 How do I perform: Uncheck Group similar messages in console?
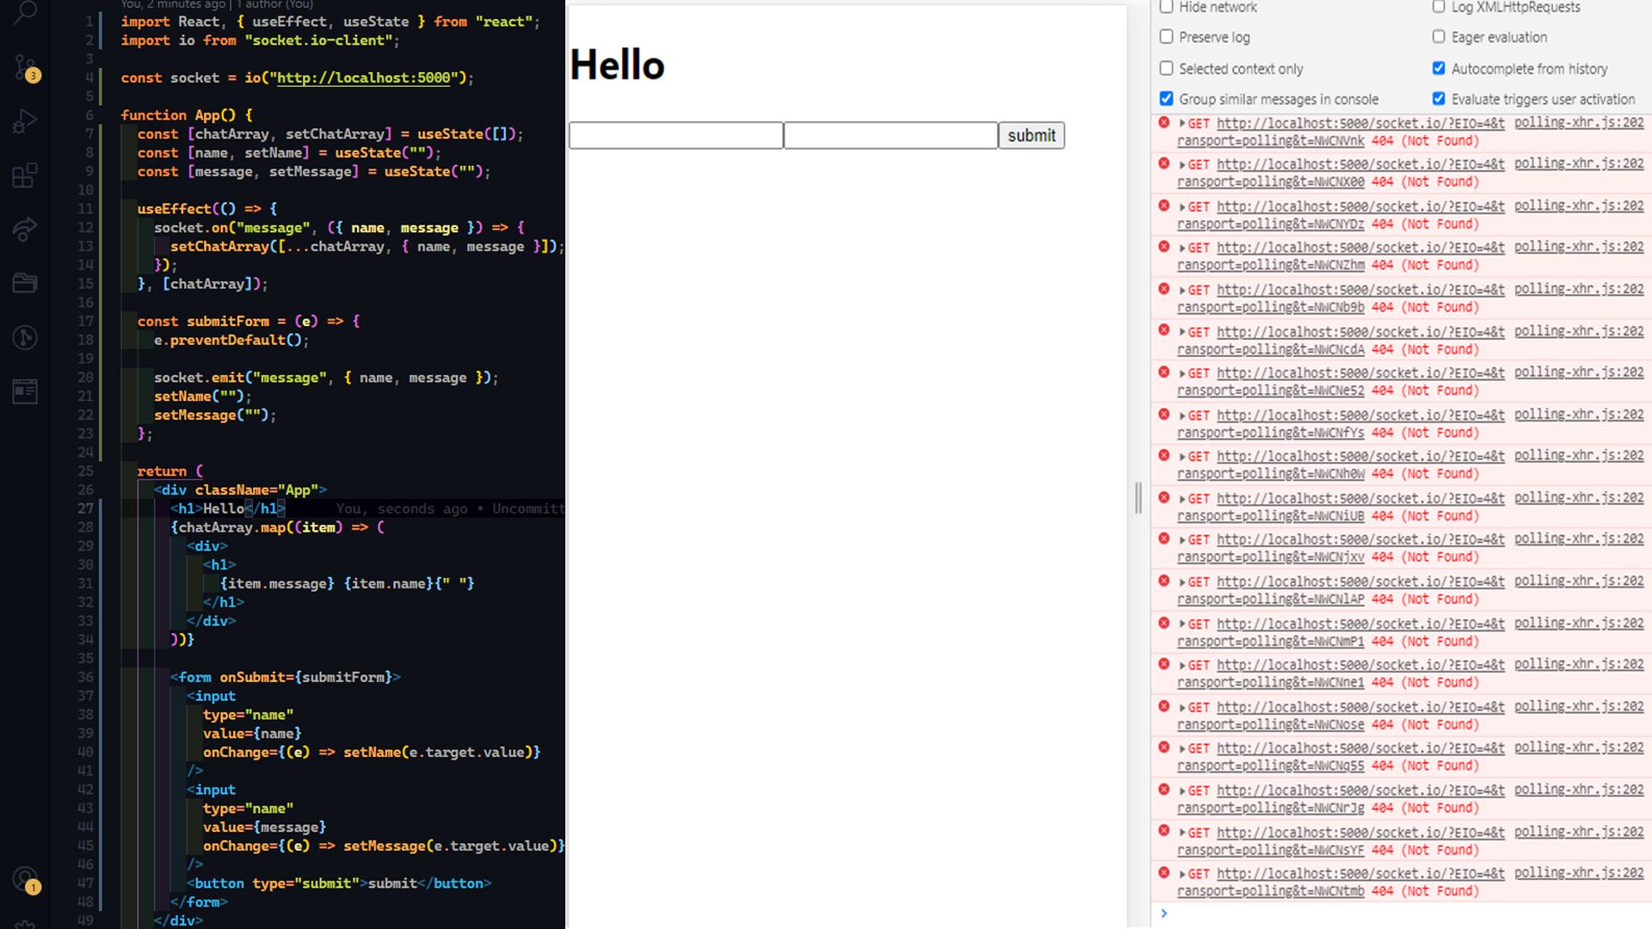click(x=1167, y=99)
